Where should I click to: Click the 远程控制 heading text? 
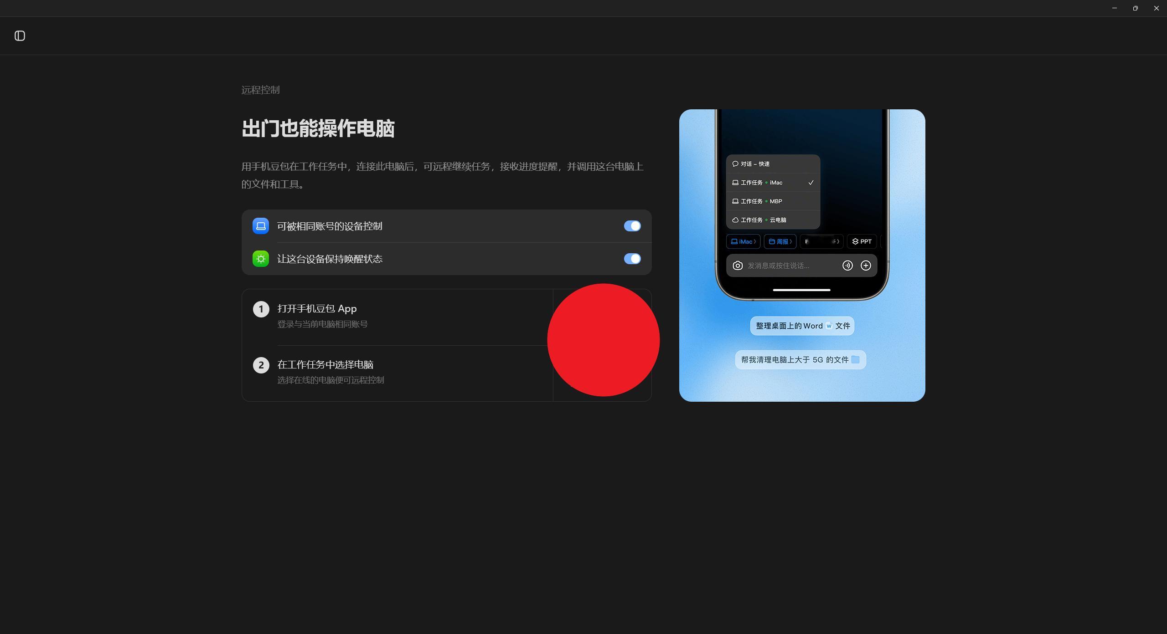(260, 90)
